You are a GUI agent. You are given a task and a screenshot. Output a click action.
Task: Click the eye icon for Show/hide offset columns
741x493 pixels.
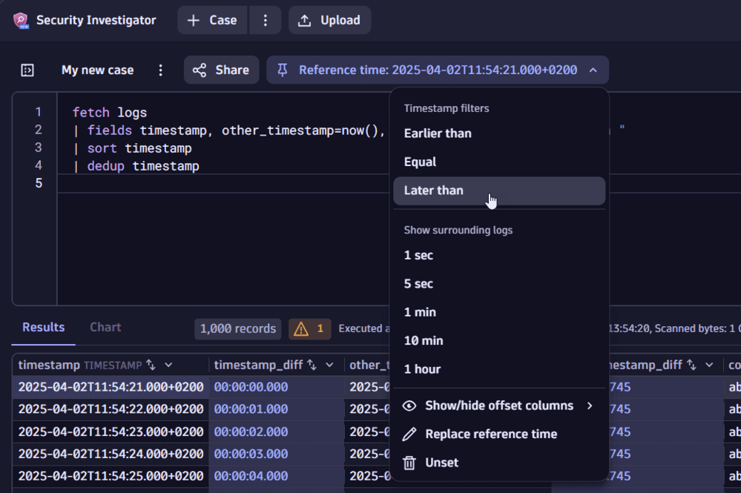click(x=409, y=406)
